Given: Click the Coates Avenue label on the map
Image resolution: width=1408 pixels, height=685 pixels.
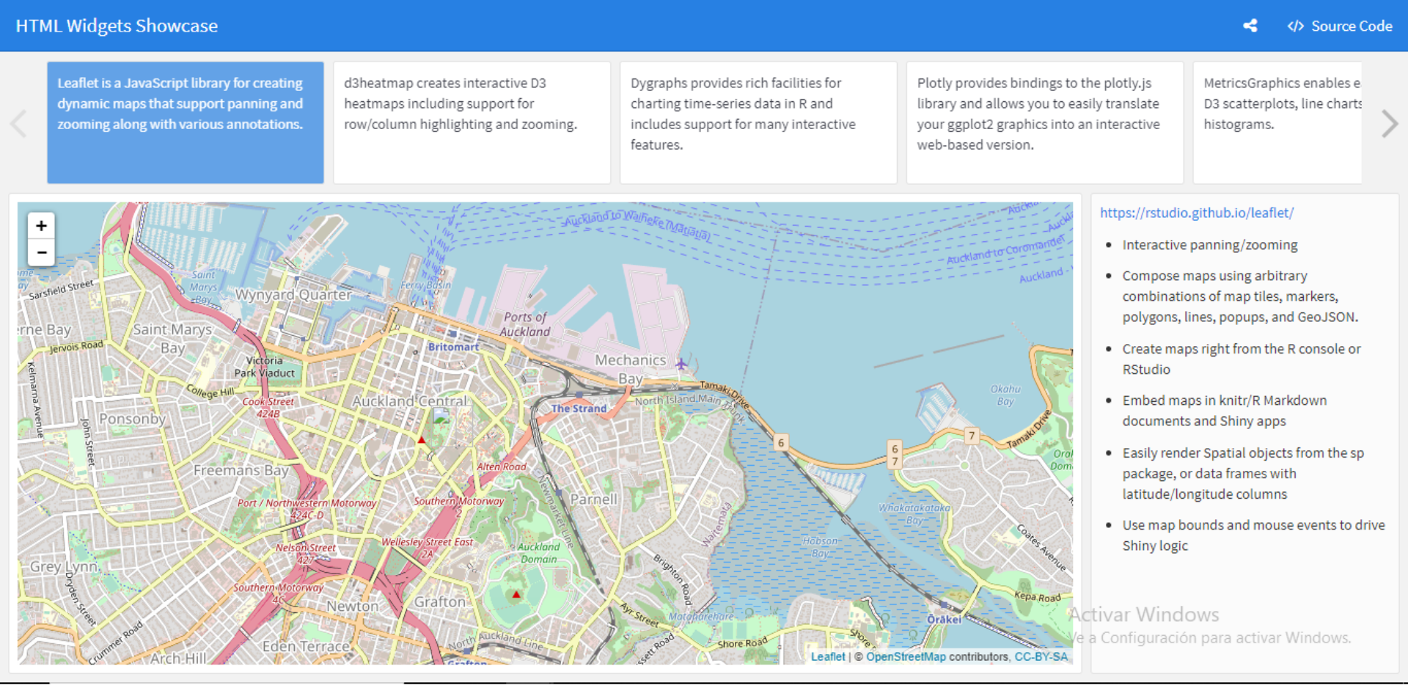Looking at the screenshot, I should click(1041, 548).
